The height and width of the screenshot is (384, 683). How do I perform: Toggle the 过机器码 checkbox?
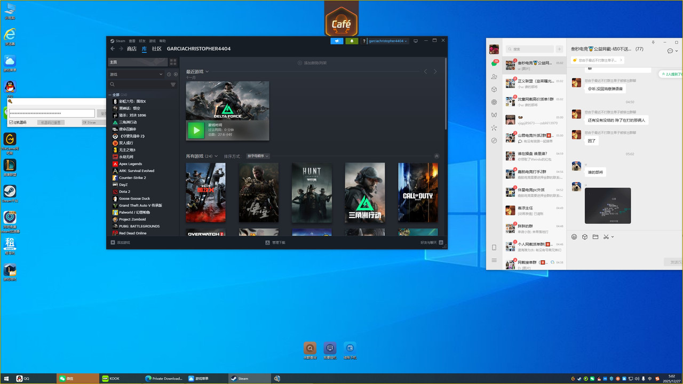tap(11, 122)
